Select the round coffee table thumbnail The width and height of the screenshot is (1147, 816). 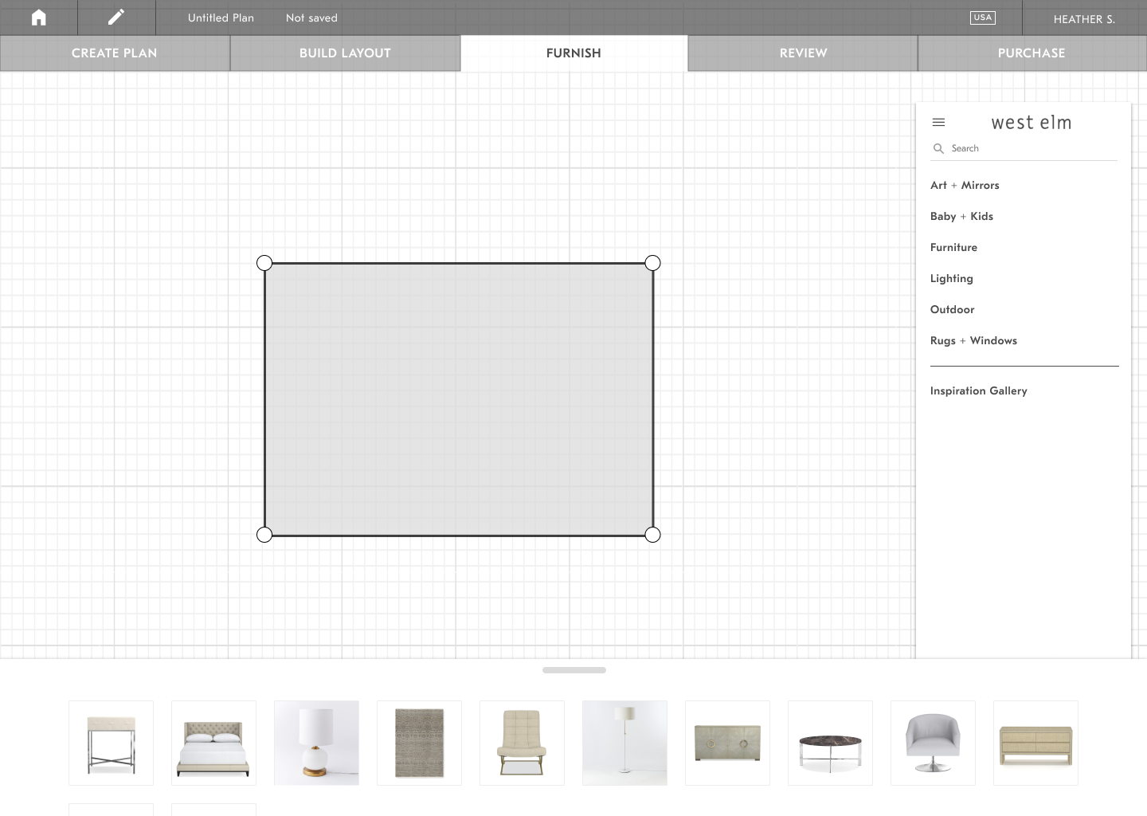coord(830,743)
